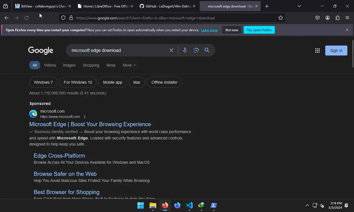Click the page vertical scrollbar
This screenshot has height=212, width=354.
click(x=353, y=54)
